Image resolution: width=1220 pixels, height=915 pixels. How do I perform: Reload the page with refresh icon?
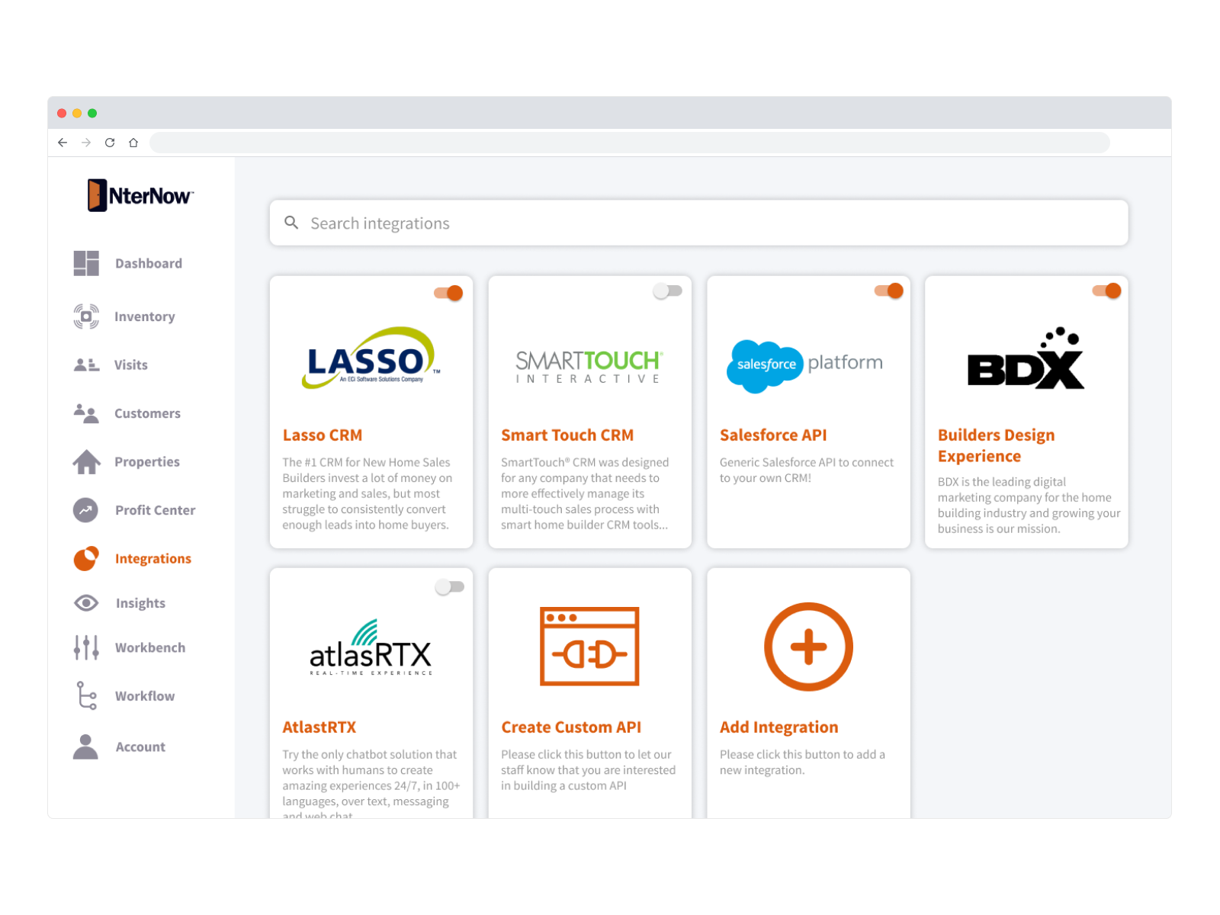click(x=110, y=143)
